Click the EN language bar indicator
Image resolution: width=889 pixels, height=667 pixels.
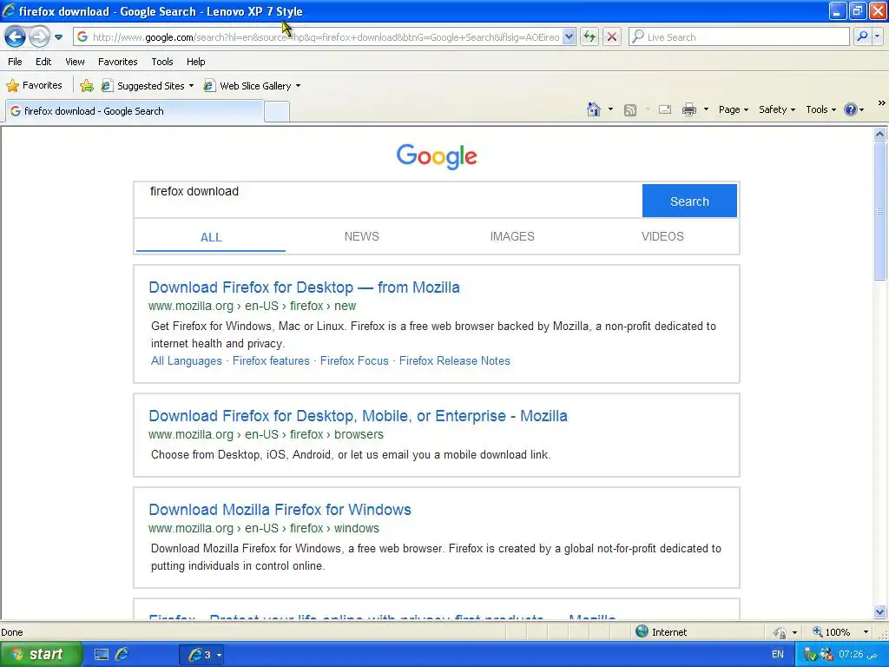point(777,655)
